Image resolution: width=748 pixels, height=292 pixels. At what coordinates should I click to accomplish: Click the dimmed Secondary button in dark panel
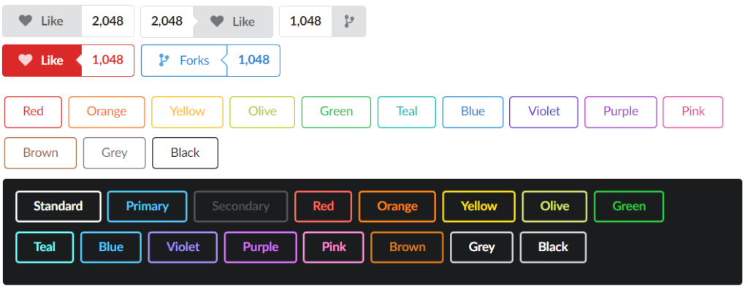240,207
